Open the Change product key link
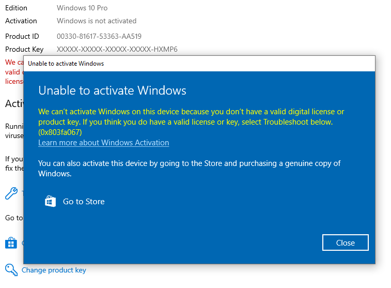391x288 pixels. [x=54, y=270]
